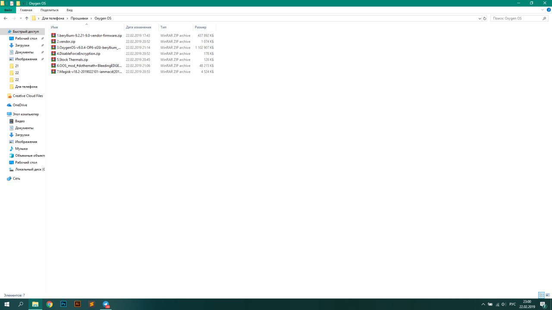Go up one folder level

tap(27, 19)
